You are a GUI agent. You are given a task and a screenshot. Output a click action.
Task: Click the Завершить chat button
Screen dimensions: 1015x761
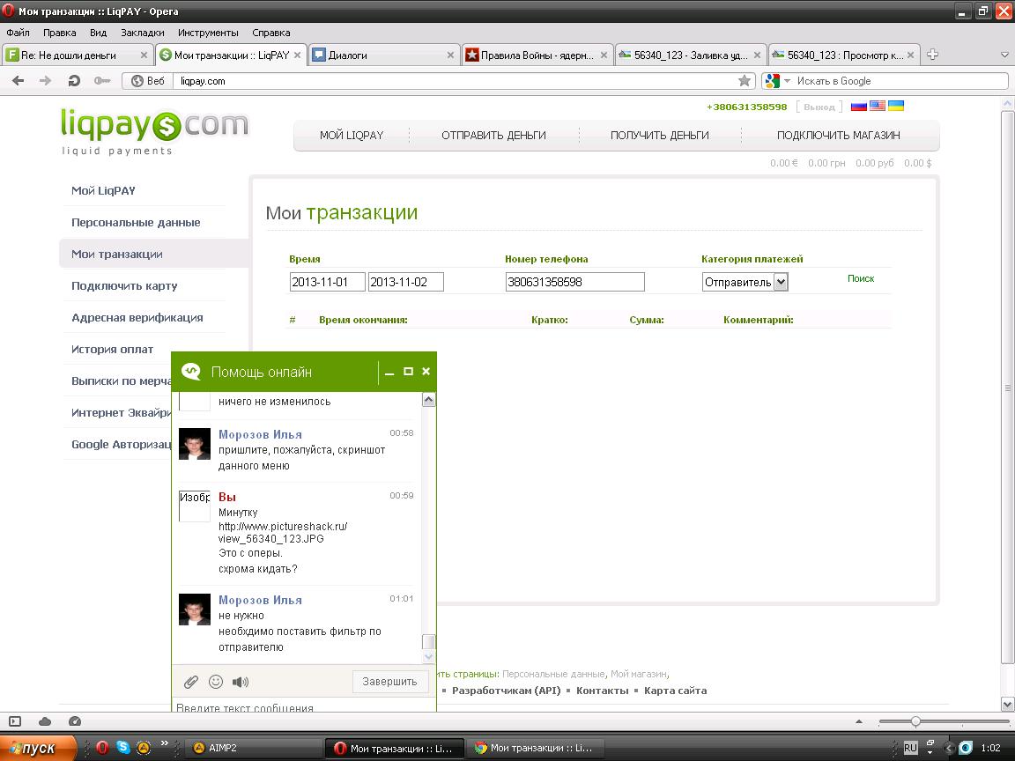coord(389,682)
